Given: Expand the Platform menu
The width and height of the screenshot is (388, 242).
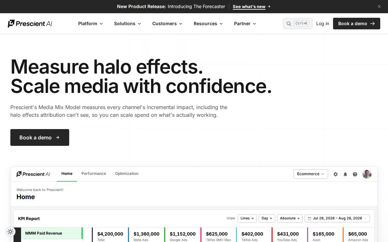Looking at the screenshot, I should tap(91, 24).
